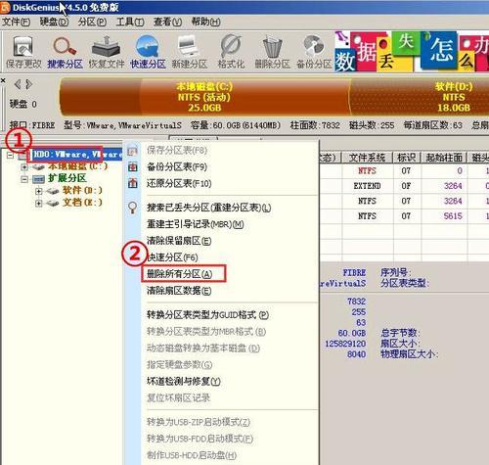Click the 标识 column header

(x=406, y=158)
